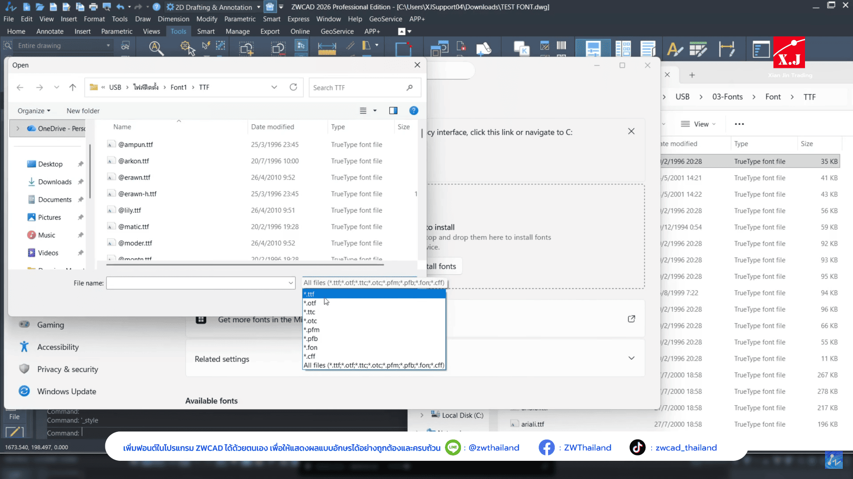Select *.otf in file type list
The image size is (853, 479).
pyautogui.click(x=310, y=303)
